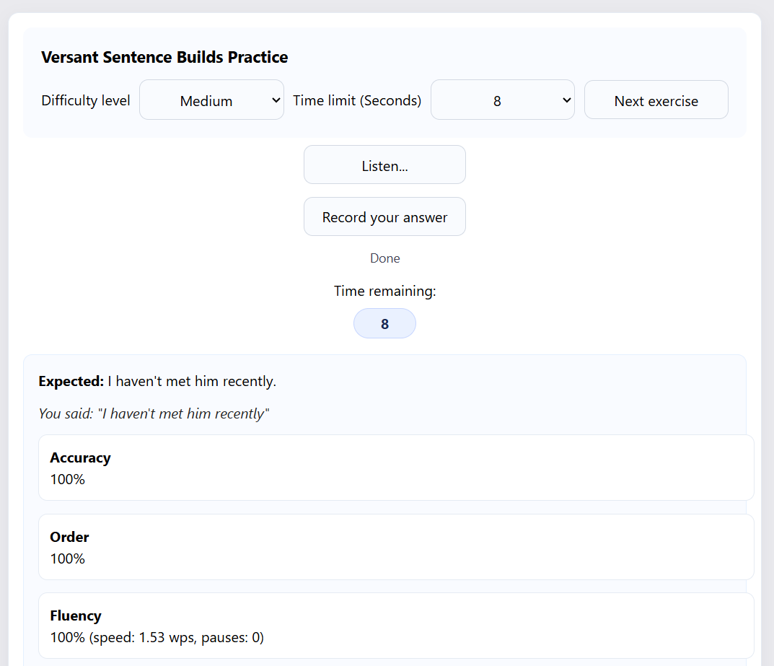The image size is (774, 666).
Task: Click the Accuracy score card
Action: point(396,468)
